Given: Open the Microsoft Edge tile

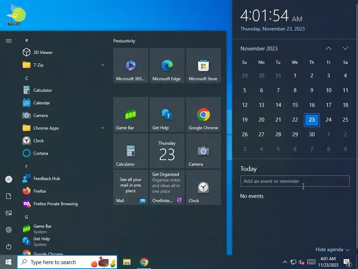Looking at the screenshot, I should coord(167,65).
